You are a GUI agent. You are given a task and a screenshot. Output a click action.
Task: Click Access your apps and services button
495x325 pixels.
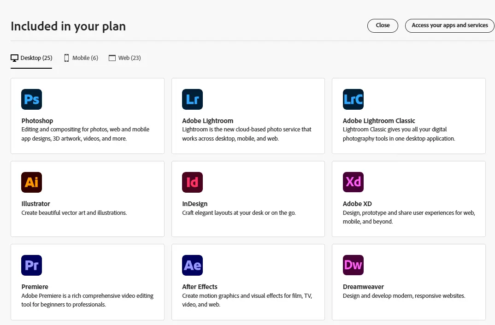point(449,25)
